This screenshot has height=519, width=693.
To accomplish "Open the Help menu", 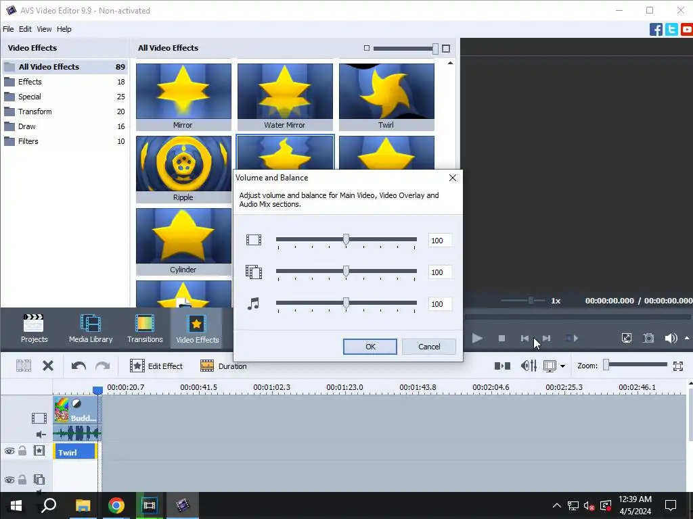I will tap(64, 29).
